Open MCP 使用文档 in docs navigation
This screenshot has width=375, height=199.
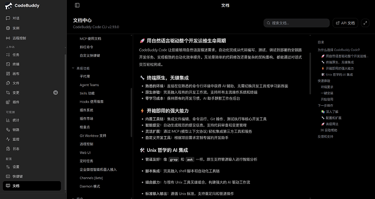[x=90, y=38]
